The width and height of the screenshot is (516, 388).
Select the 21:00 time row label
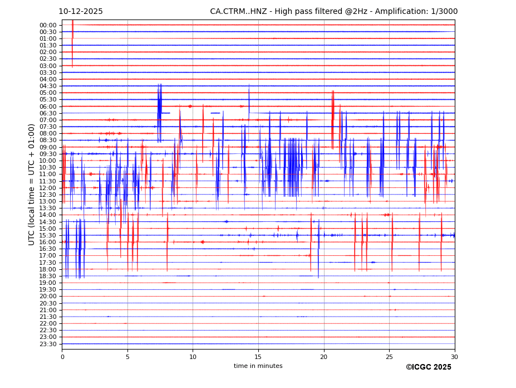(x=48, y=310)
